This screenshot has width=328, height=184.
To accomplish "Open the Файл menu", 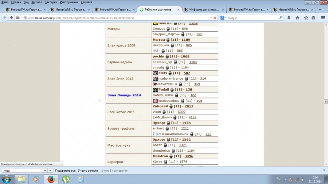I will (x=5, y=2).
